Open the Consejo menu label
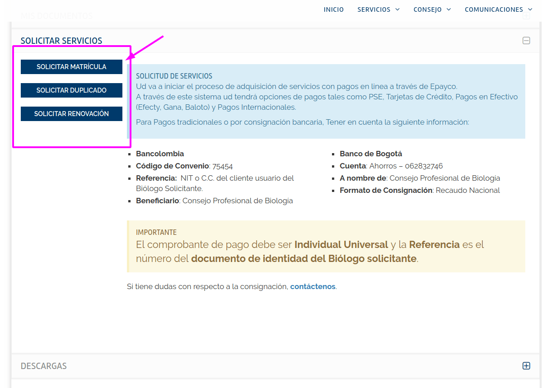Screen dimensions: 542x388 [427, 9]
